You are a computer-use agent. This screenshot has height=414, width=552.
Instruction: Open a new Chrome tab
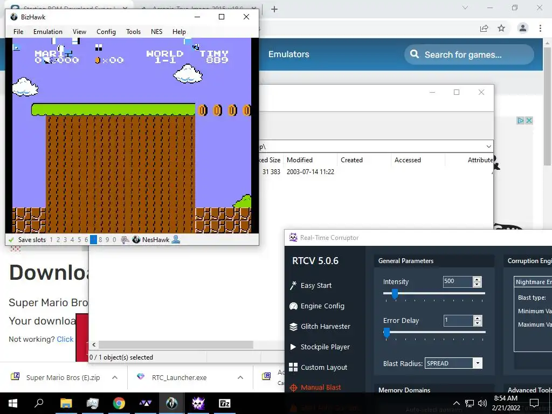coord(274,9)
